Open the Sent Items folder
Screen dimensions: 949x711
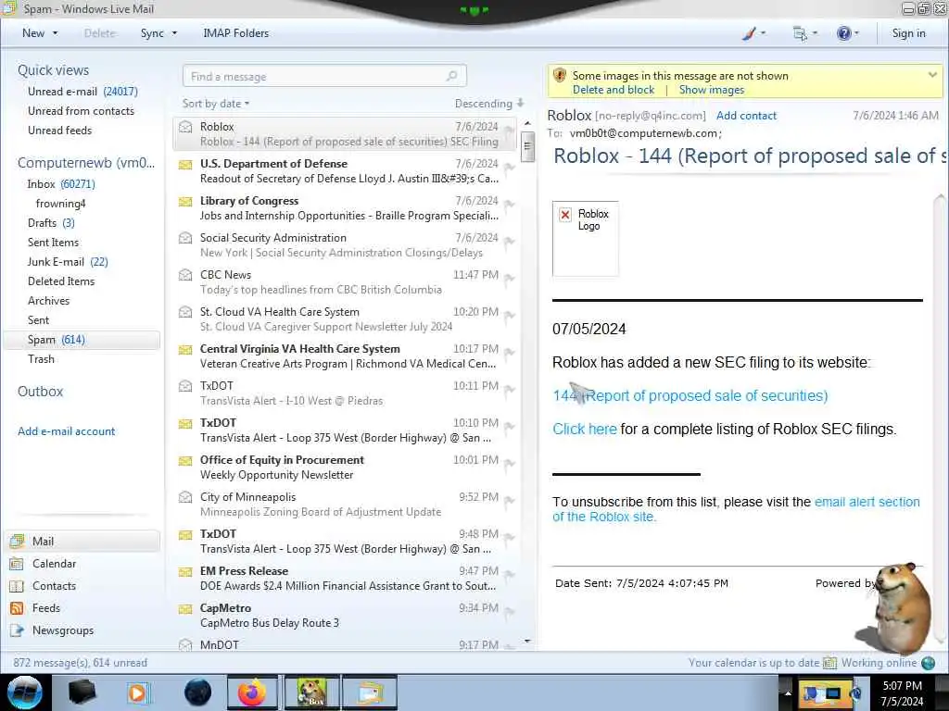pyautogui.click(x=53, y=242)
